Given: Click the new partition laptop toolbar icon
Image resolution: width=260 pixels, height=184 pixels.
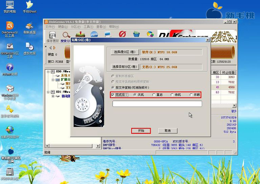Looking at the screenshot, I should point(108,34).
